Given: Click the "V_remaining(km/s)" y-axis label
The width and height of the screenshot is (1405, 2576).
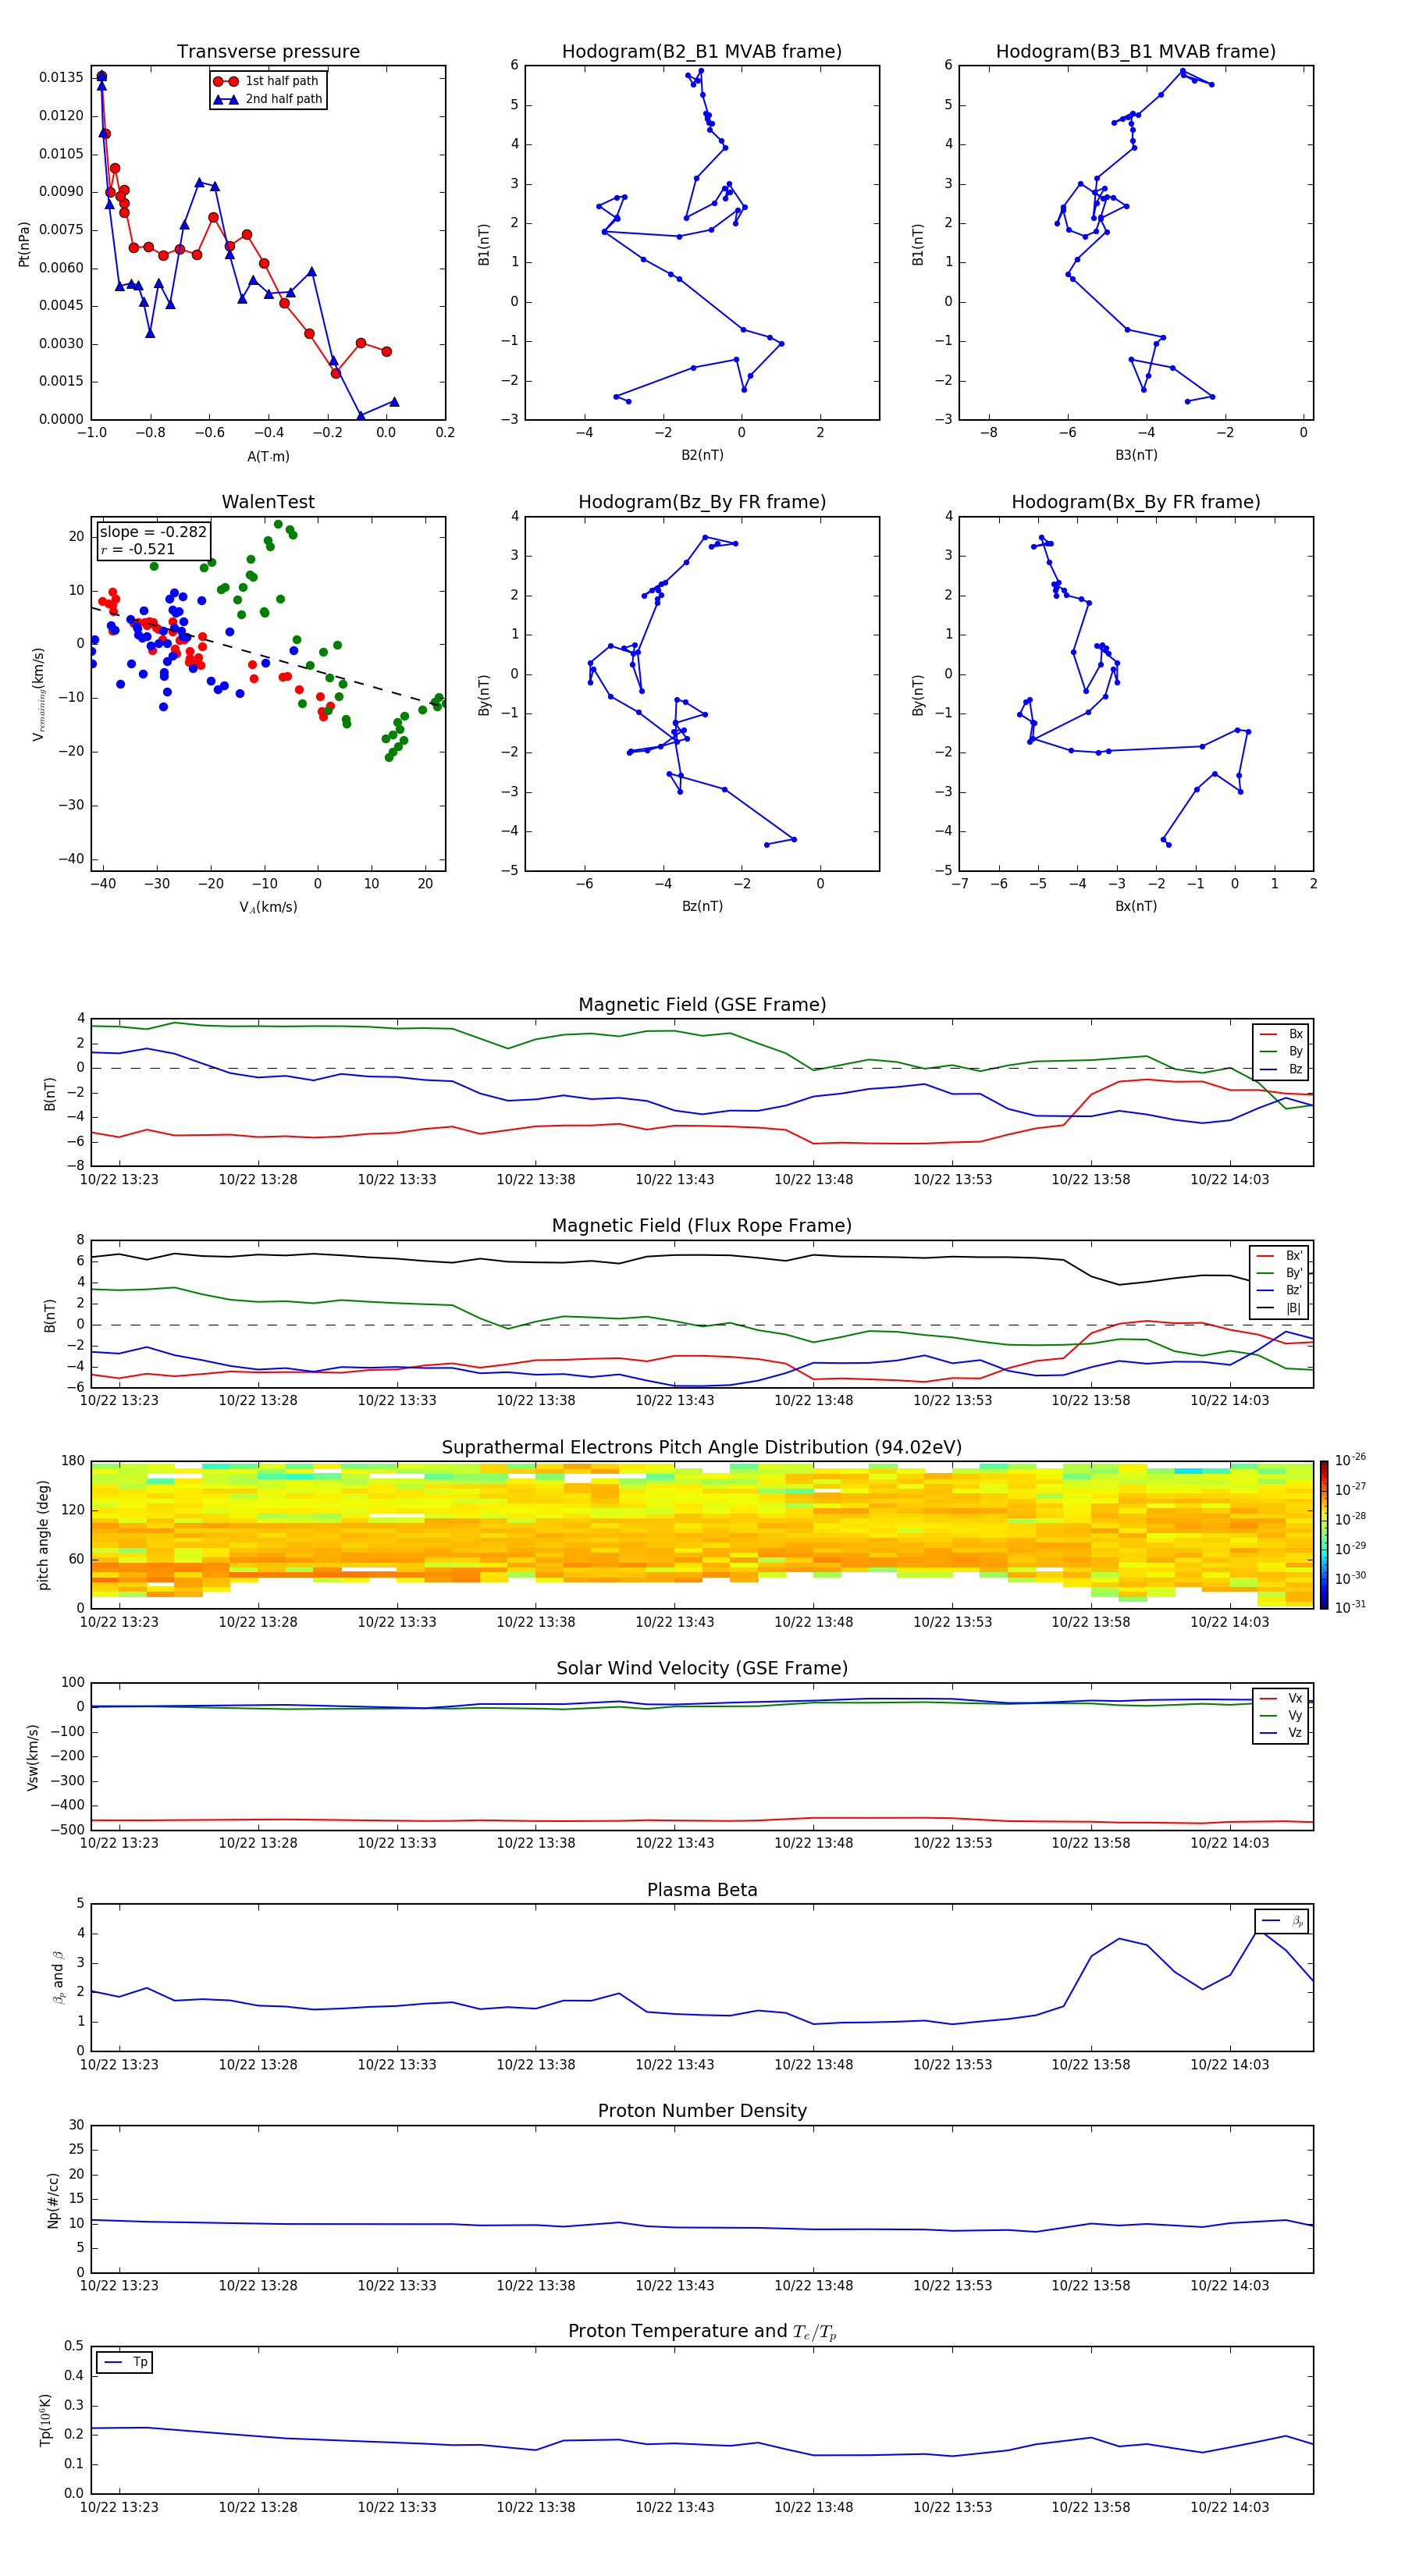Looking at the screenshot, I should click(39, 694).
